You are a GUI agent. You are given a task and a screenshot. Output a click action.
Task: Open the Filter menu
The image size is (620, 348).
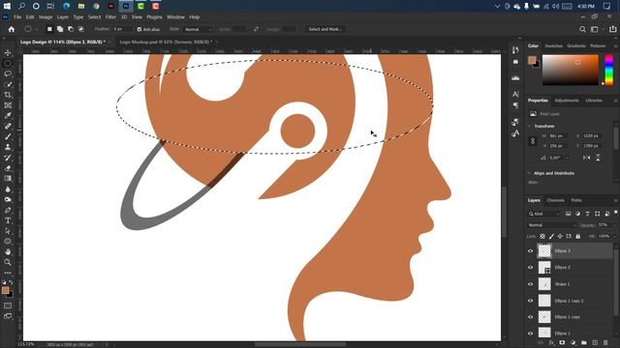pyautogui.click(x=110, y=17)
